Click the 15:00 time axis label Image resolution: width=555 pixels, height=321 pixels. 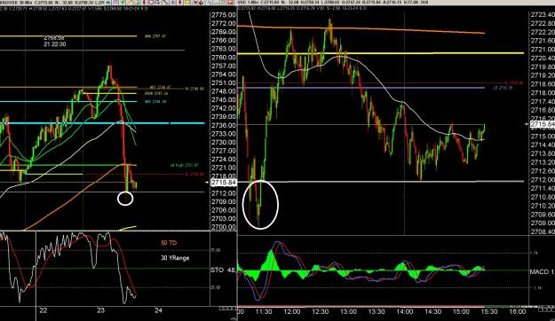pos(461,311)
